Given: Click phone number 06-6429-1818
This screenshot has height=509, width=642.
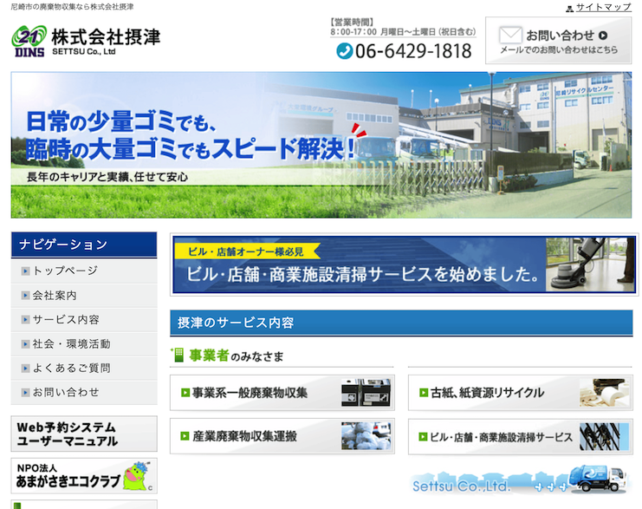Looking at the screenshot, I should (413, 51).
